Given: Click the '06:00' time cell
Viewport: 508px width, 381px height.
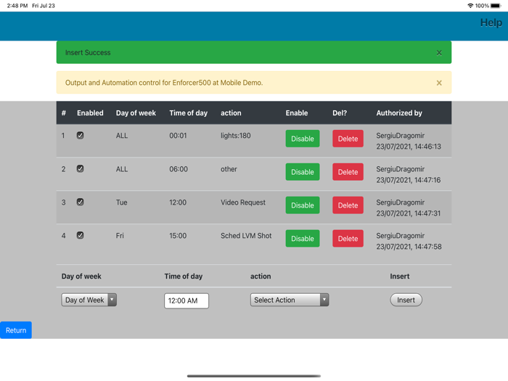Looking at the screenshot, I should [179, 169].
